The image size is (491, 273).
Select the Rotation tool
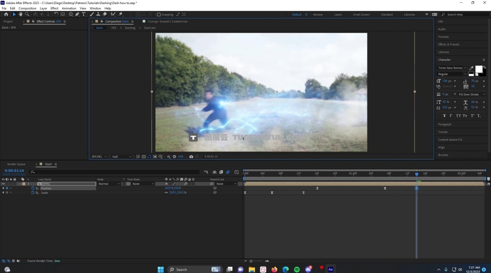(56, 14)
